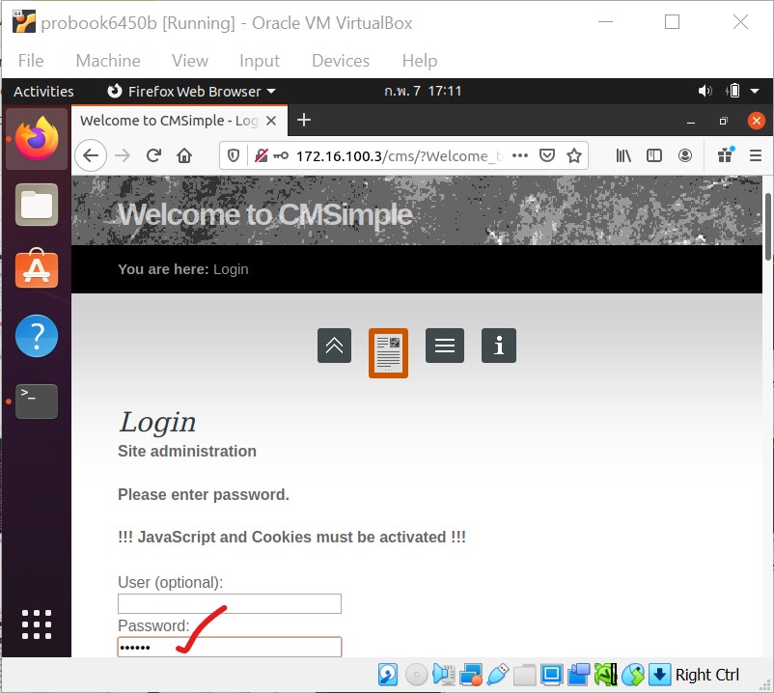The width and height of the screenshot is (774, 693).
Task: Go forward one page
Action: 123,156
